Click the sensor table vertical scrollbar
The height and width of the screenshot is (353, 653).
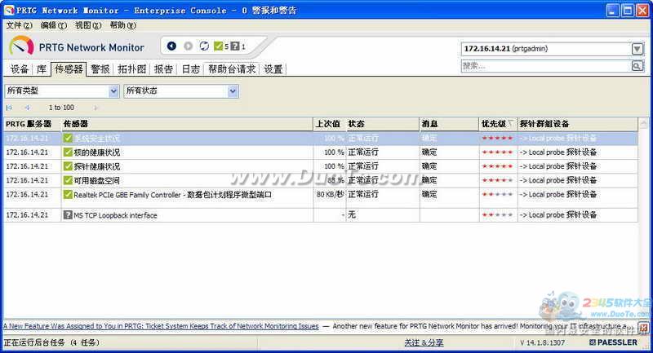coord(643,218)
